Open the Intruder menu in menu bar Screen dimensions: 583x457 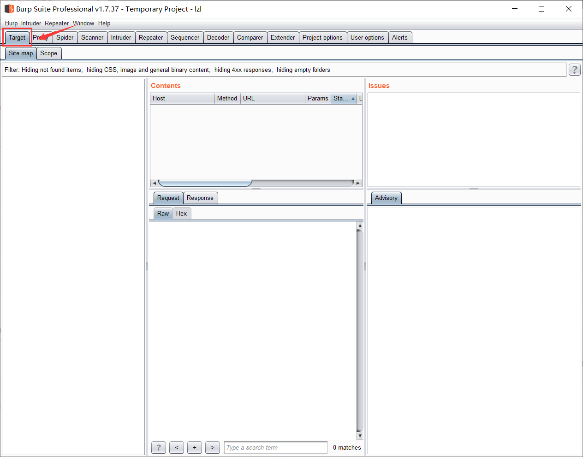point(31,23)
